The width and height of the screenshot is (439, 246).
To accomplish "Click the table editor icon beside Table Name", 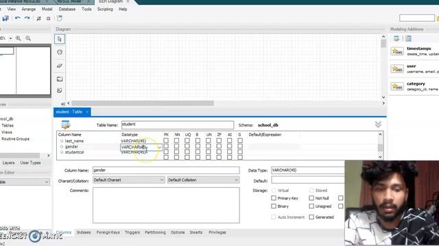I will [x=66, y=124].
